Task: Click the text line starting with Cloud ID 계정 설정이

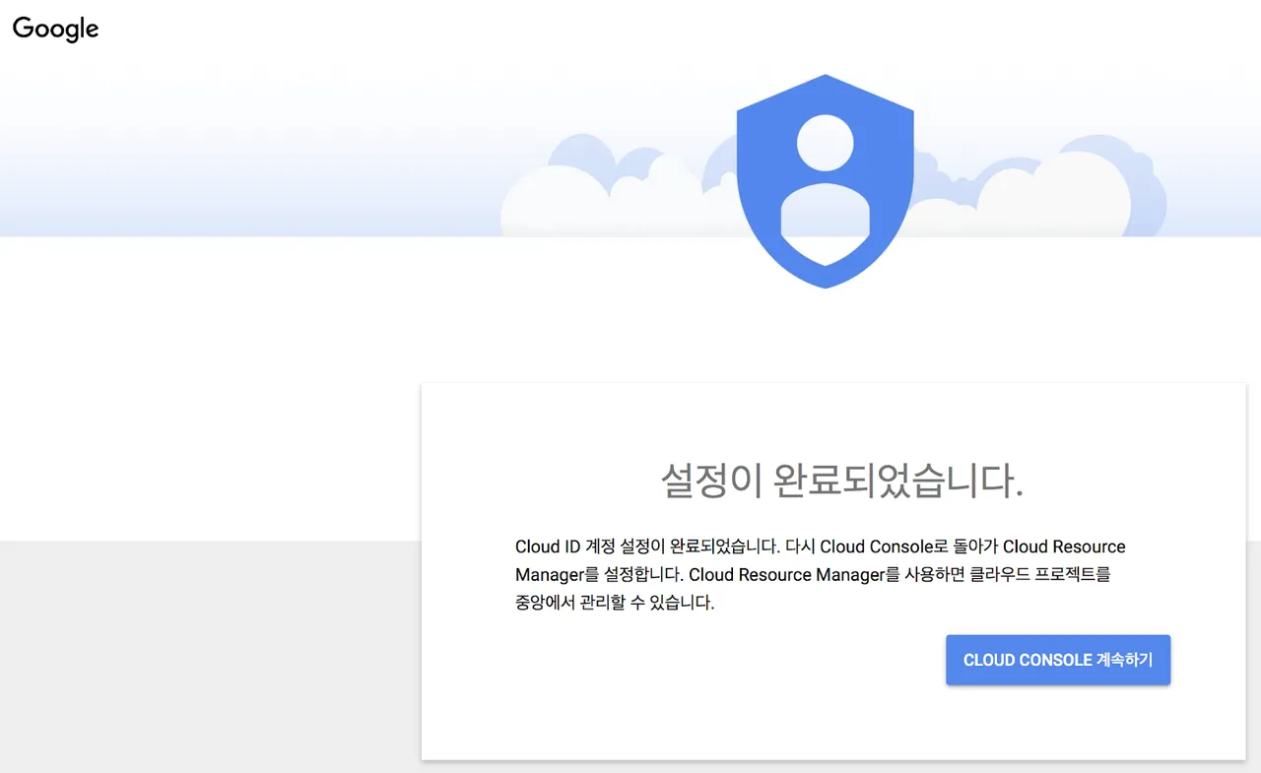Action: tap(821, 547)
